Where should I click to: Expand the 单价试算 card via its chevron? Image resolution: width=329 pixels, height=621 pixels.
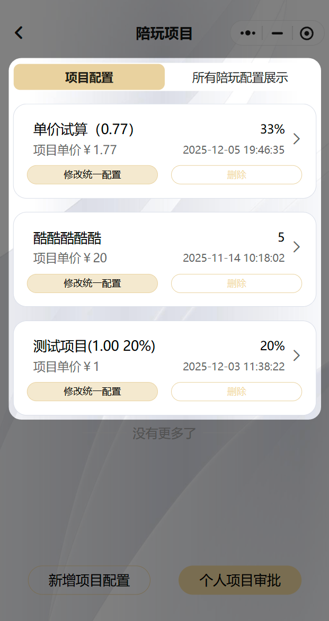(297, 139)
